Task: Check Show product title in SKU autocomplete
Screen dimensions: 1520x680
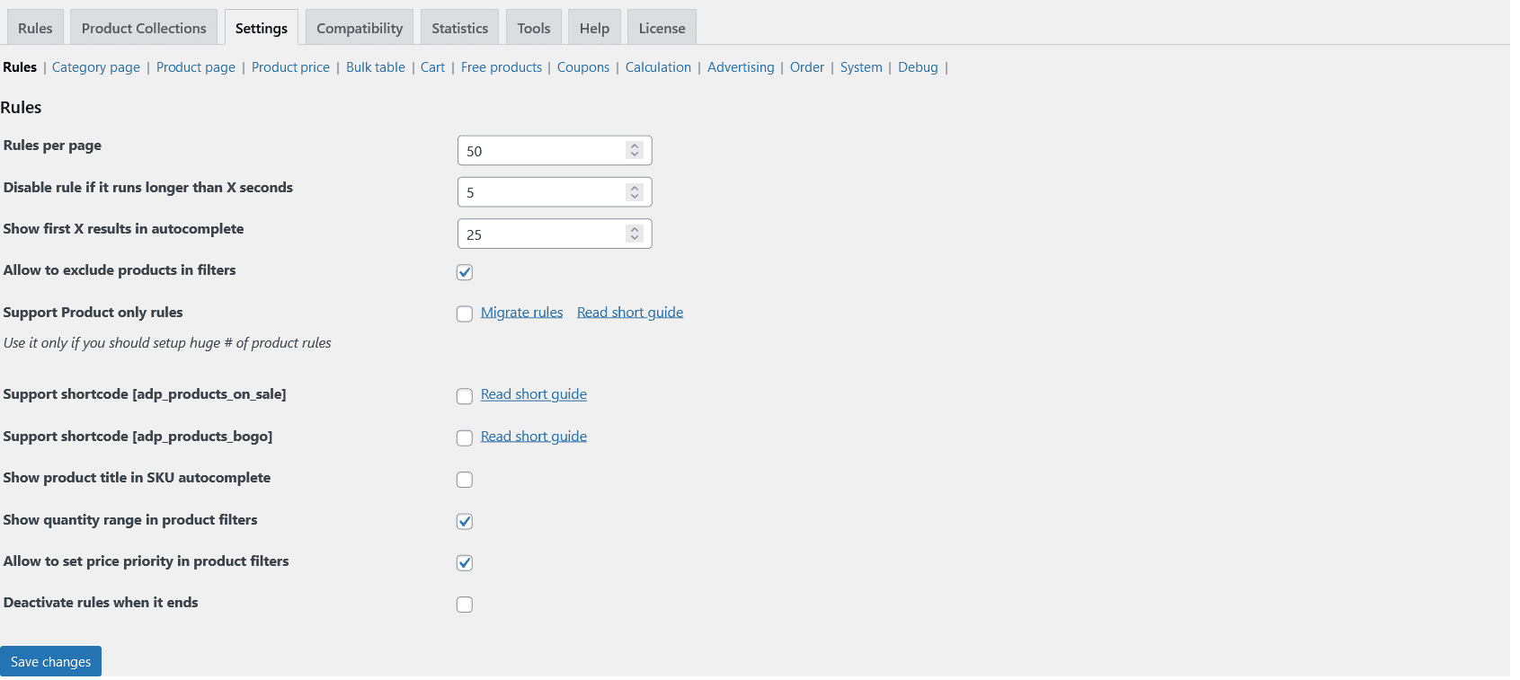Action: point(465,480)
